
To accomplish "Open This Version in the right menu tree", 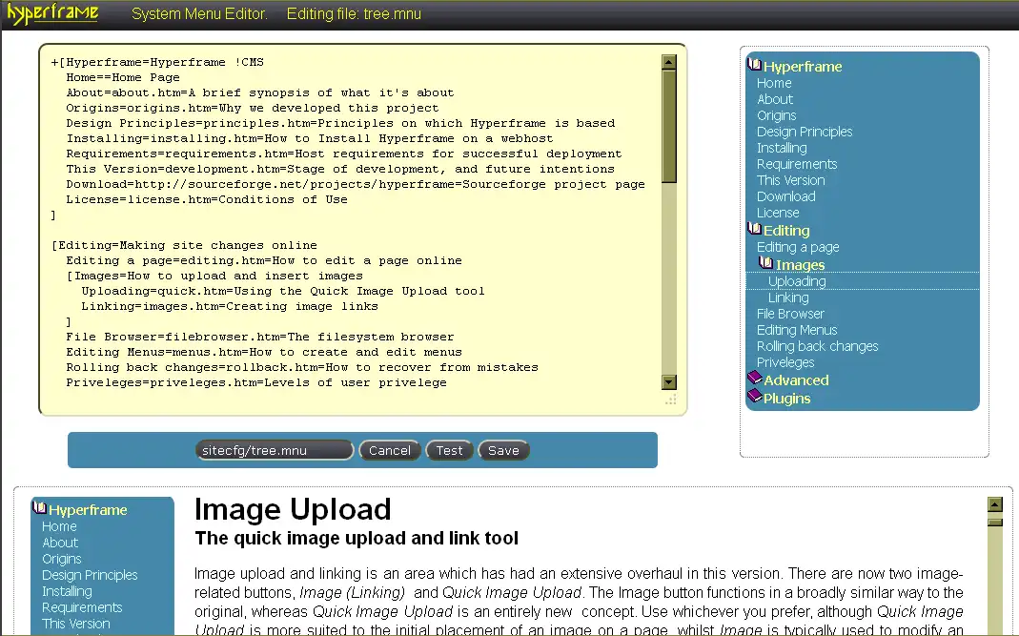I will pyautogui.click(x=791, y=181).
